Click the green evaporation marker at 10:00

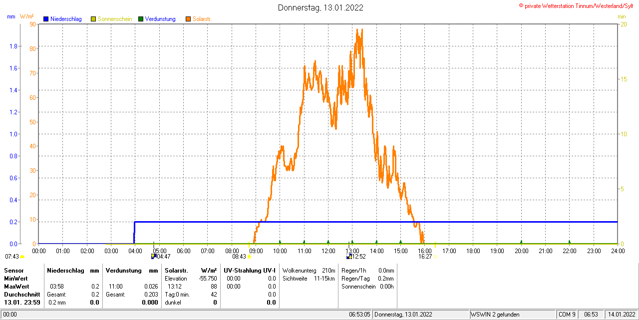pyautogui.click(x=280, y=242)
